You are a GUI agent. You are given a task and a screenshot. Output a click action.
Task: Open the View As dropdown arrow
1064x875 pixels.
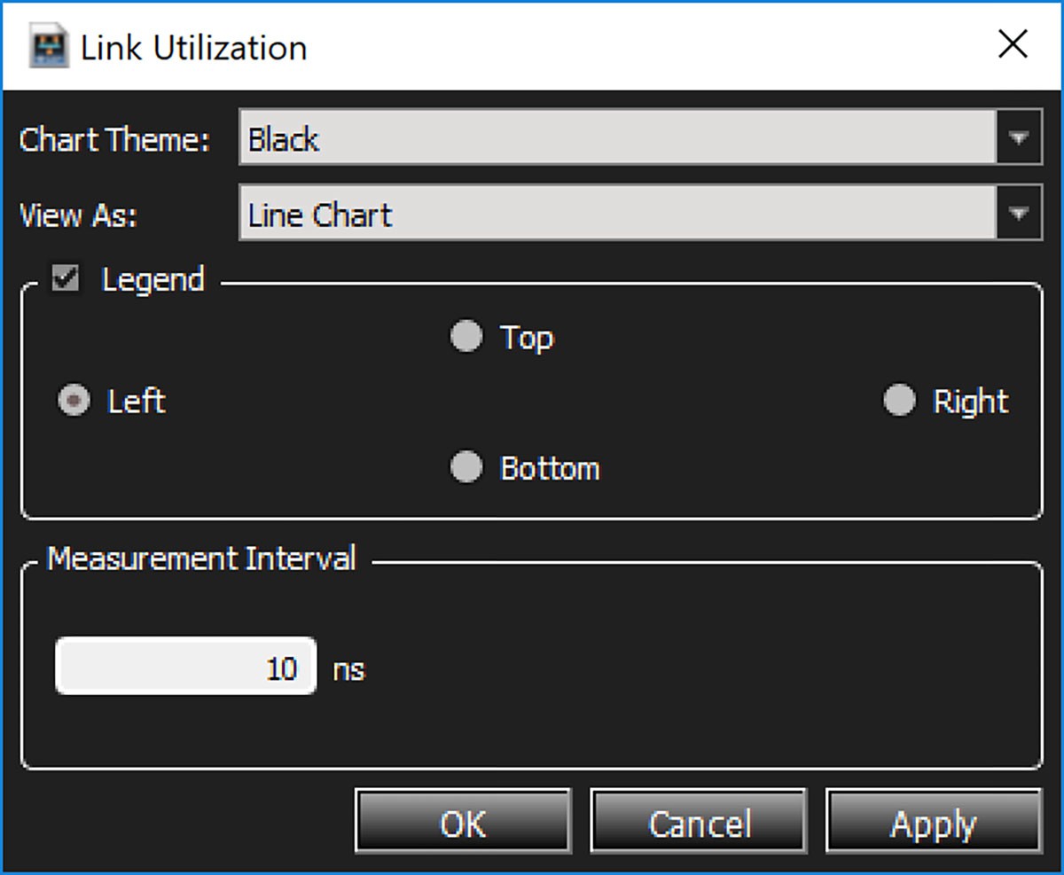click(x=1019, y=214)
